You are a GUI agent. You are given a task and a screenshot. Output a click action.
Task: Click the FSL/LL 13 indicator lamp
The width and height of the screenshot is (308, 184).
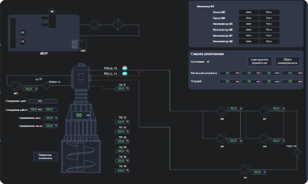[125, 68]
